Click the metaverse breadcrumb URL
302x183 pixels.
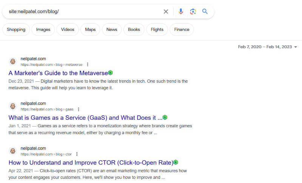[x=51, y=65]
